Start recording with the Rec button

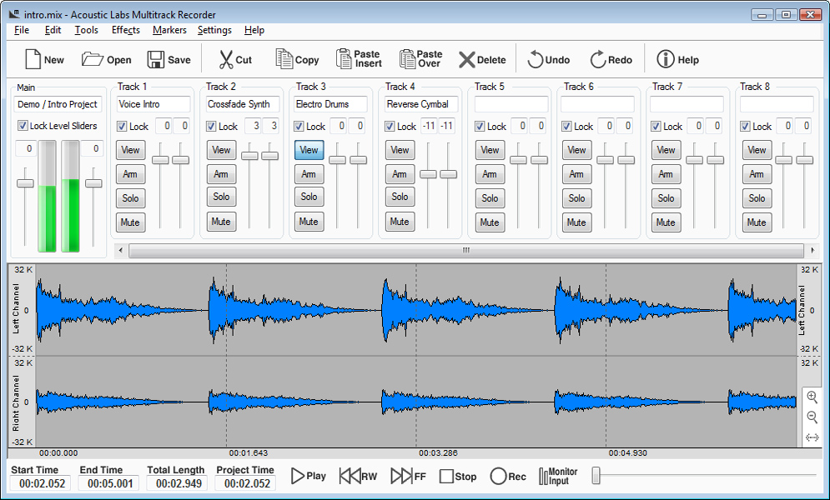click(498, 476)
